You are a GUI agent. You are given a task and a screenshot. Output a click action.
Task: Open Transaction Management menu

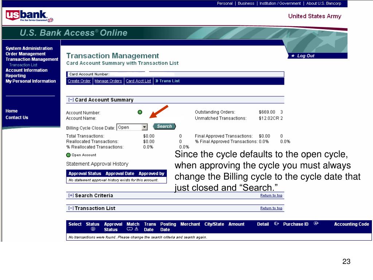pyautogui.click(x=32, y=59)
